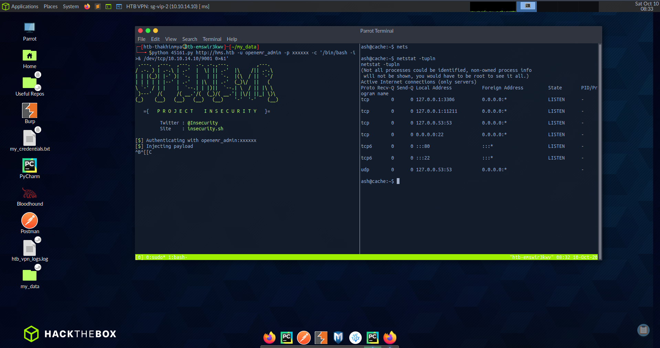Click Firefox launcher in top panel
Viewport: 660px width, 348px height.
tap(87, 6)
